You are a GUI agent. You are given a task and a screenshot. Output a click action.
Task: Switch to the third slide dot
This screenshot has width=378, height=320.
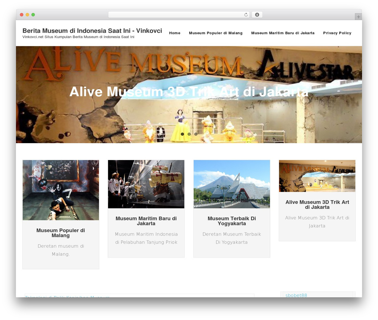tap(196, 134)
